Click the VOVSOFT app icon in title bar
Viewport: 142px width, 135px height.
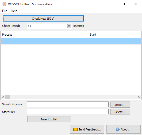pyautogui.click(x=4, y=4)
